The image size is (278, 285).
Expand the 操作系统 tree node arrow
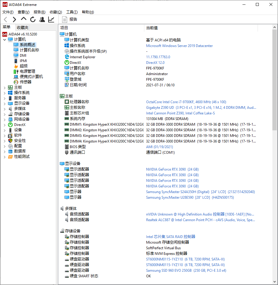(x=4, y=93)
